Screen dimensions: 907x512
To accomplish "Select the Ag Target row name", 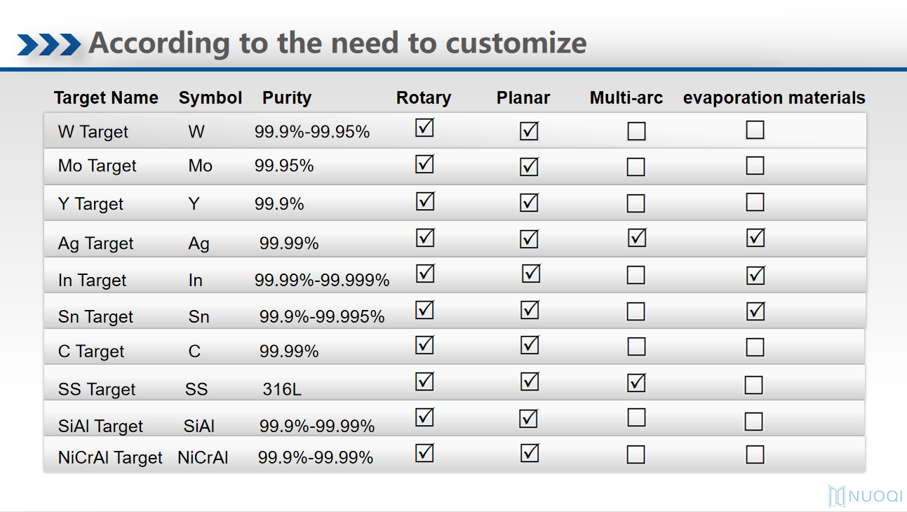I will (95, 244).
